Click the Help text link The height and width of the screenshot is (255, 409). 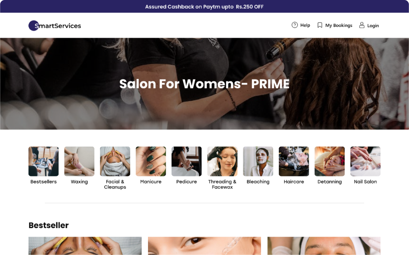[x=305, y=25]
